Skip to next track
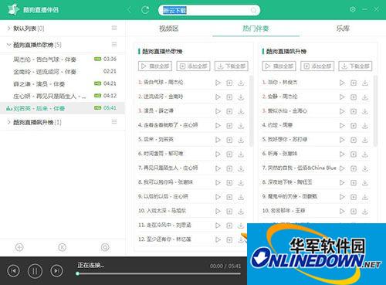The width and height of the screenshot is (386, 285). (x=56, y=271)
